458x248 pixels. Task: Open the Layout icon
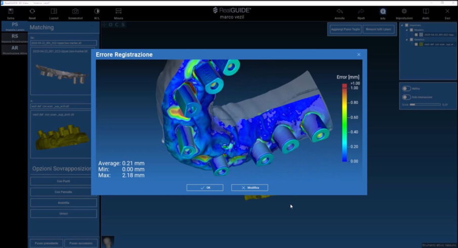point(54,12)
